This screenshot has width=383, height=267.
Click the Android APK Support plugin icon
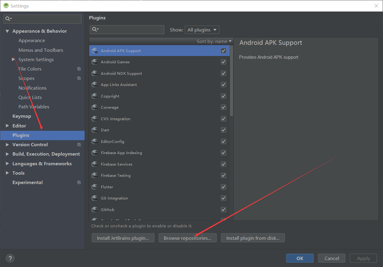click(x=94, y=51)
